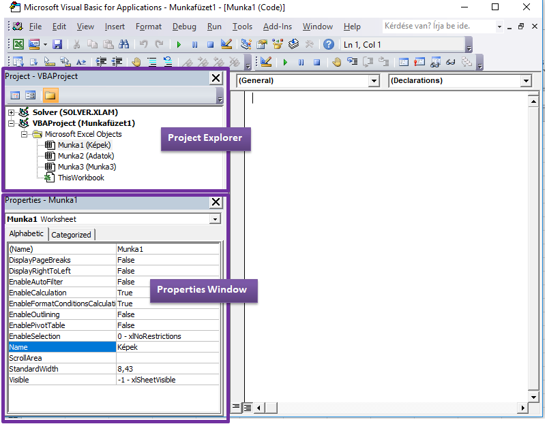
Task: Click the Outdent icon
Action: pos(117,63)
